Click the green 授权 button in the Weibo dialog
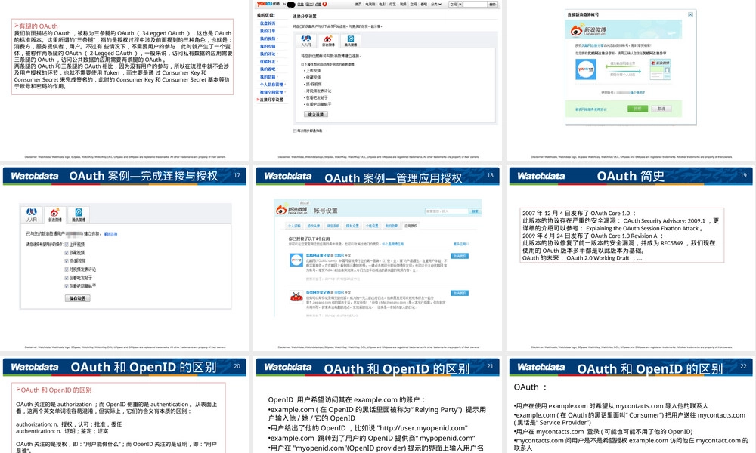Screen dimensions: 756x453 pos(638,109)
